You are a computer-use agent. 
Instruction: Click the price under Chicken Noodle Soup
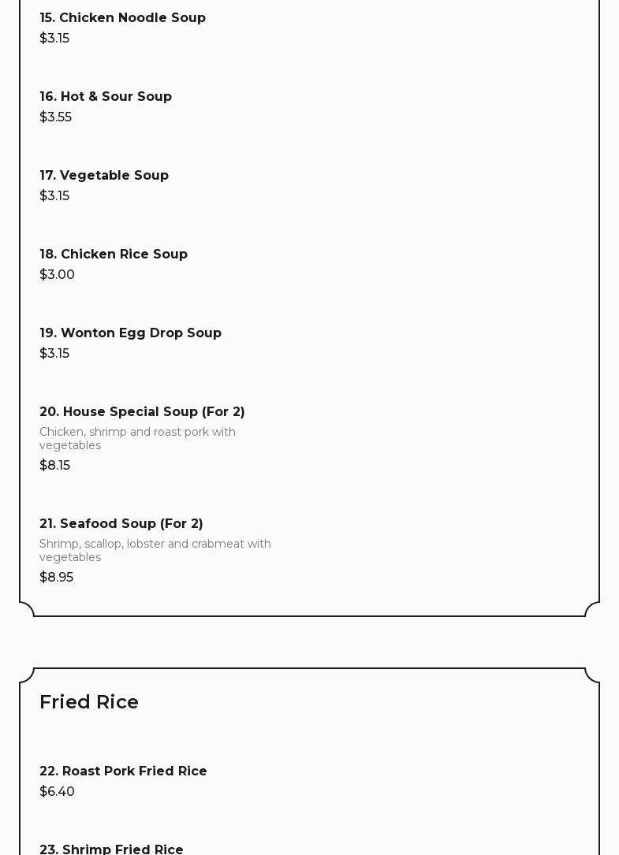(54, 38)
